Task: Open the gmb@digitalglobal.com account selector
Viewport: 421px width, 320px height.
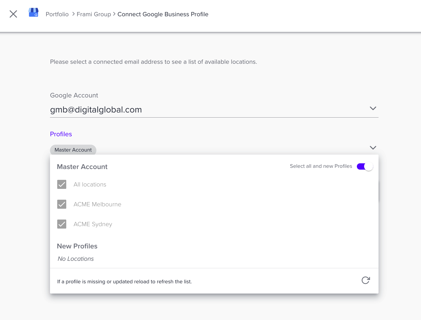Action: point(214,110)
